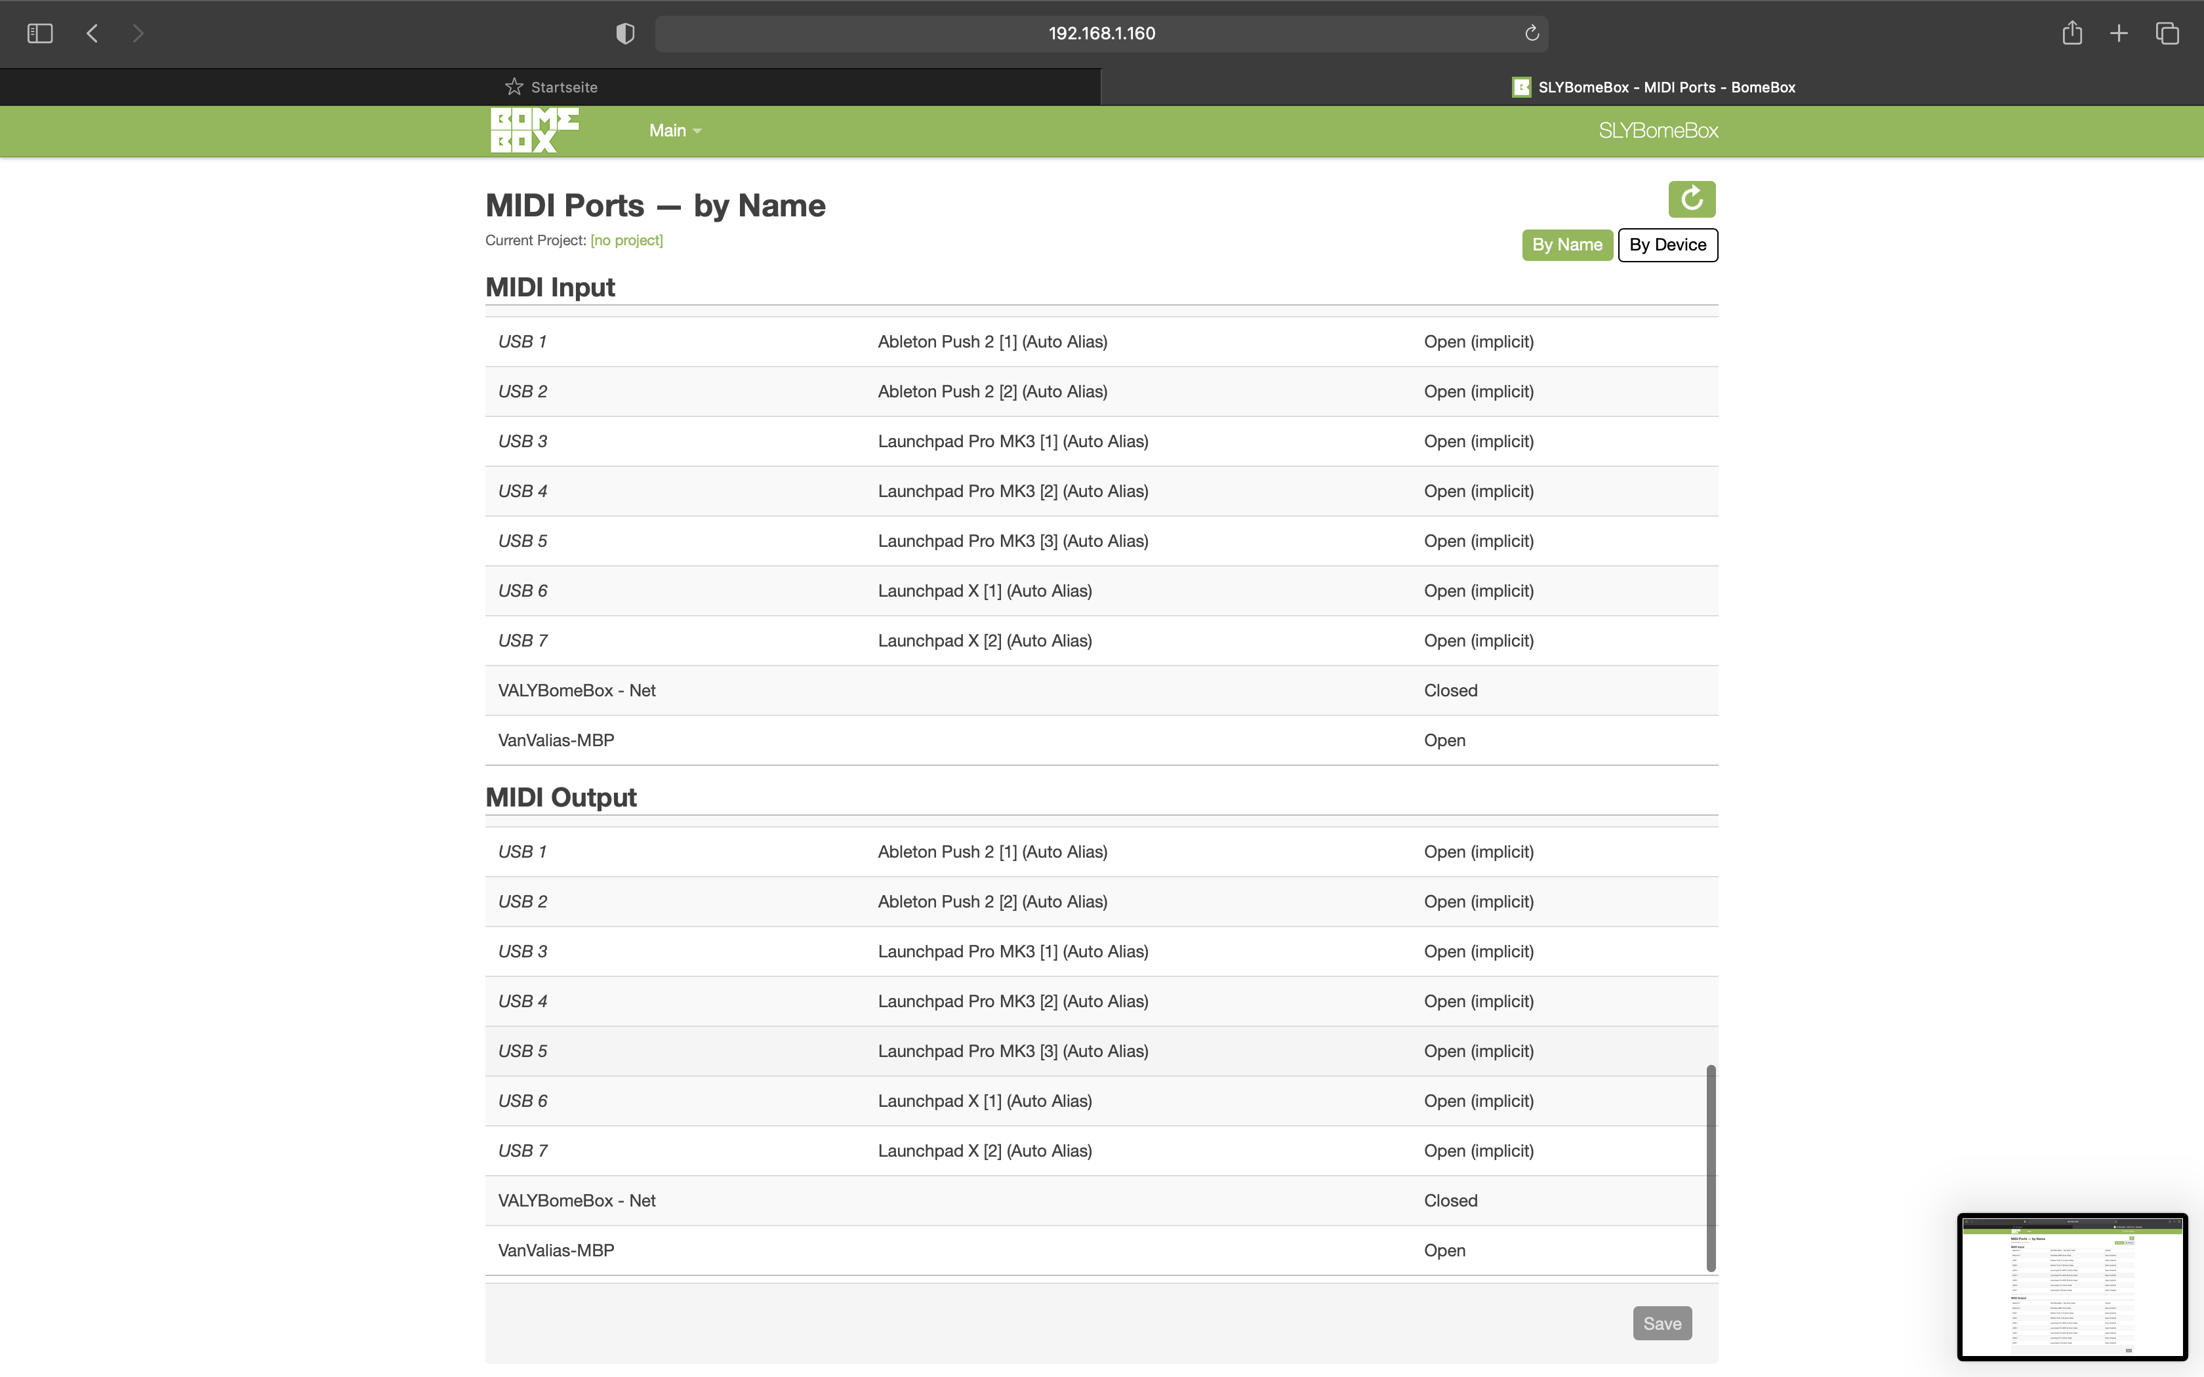2204x1377 pixels.
Task: Click VanValias-MBP in MIDI Input
Action: tap(556, 740)
